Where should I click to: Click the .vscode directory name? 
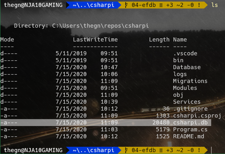coord(185,53)
